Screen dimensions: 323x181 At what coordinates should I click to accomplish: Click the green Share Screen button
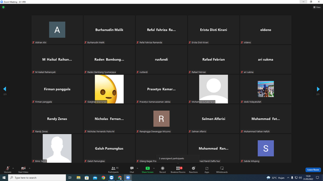(147, 169)
